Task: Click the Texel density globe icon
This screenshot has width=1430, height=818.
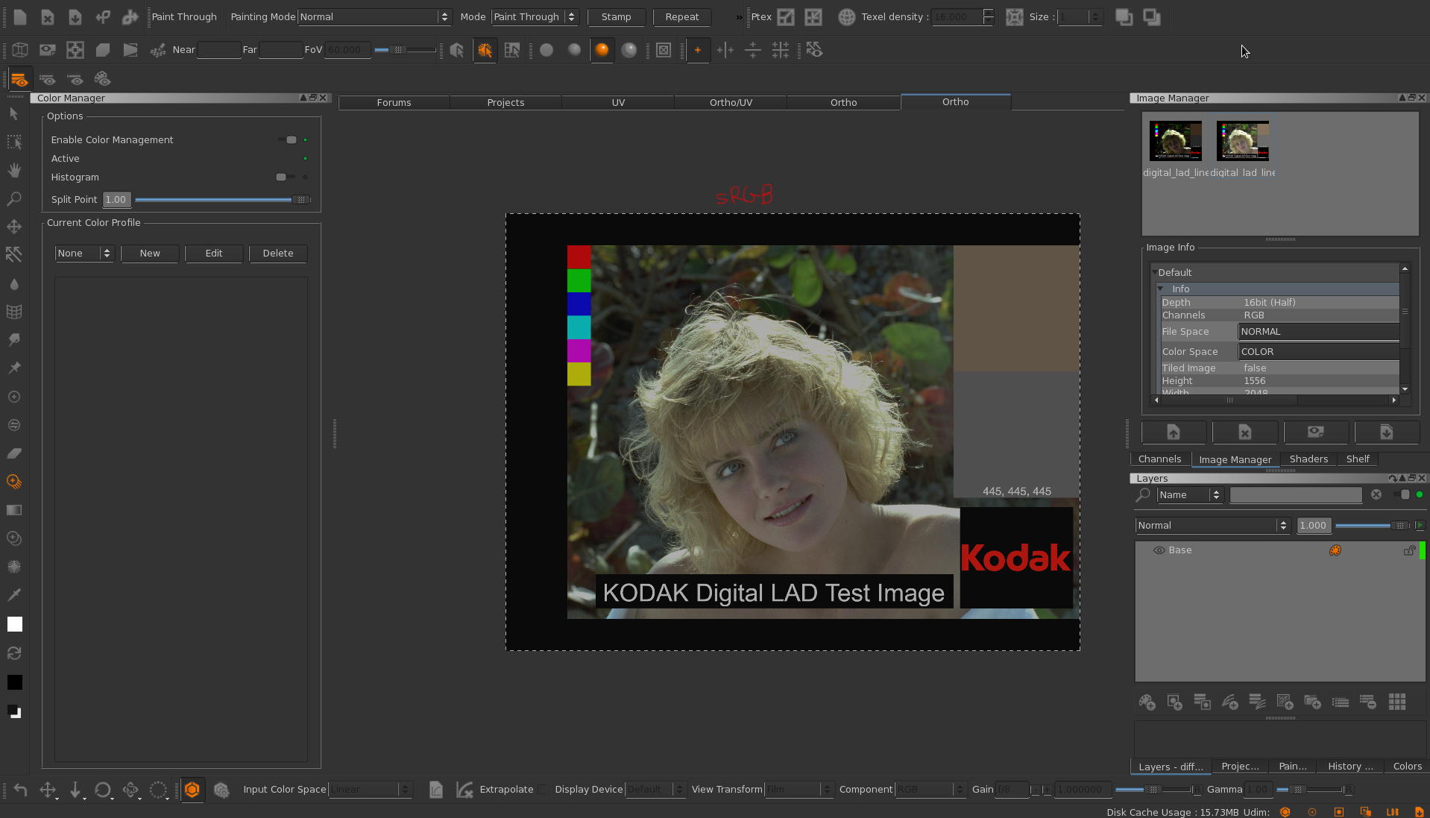Action: [x=846, y=16]
